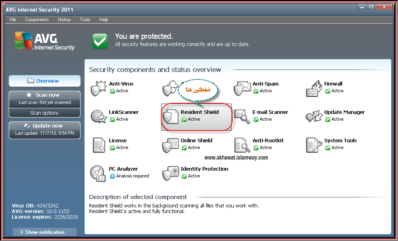Click the "All security features are working" message
Image resolution: width=398 pixels, height=241 pixels.
(182, 44)
